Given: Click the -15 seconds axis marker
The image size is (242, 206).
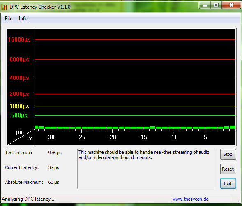Looking at the screenshot, I should [x=143, y=137].
